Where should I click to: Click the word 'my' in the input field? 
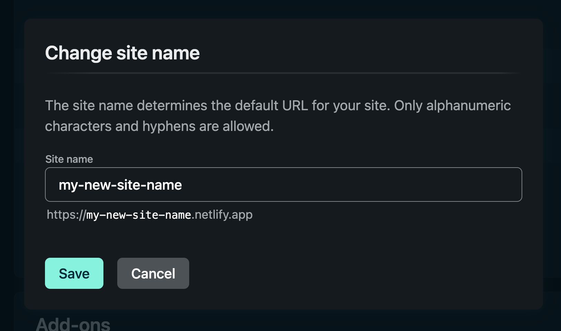point(68,185)
